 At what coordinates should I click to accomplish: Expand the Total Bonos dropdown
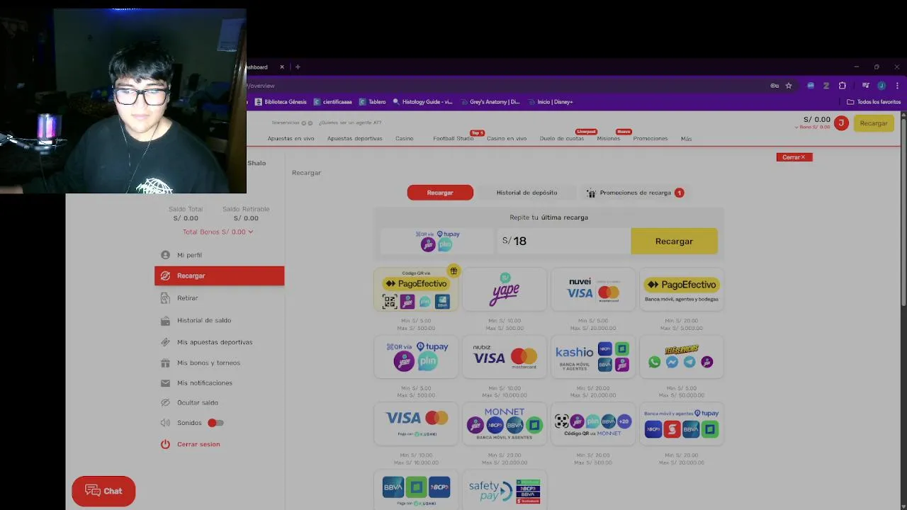coord(218,232)
